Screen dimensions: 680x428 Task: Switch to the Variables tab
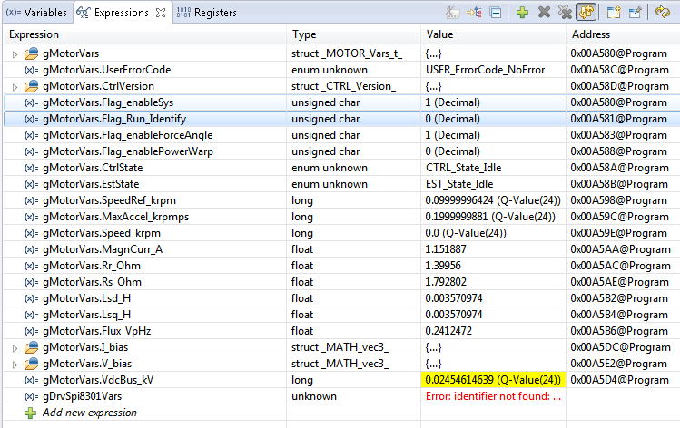[x=37, y=13]
